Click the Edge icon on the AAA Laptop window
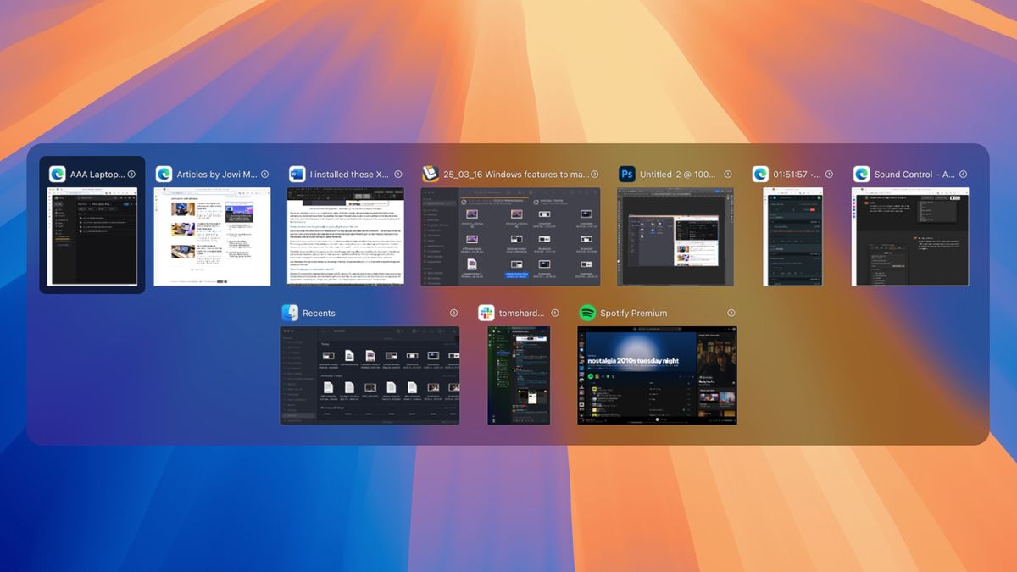Screen dimensions: 1017x572 (x=56, y=174)
